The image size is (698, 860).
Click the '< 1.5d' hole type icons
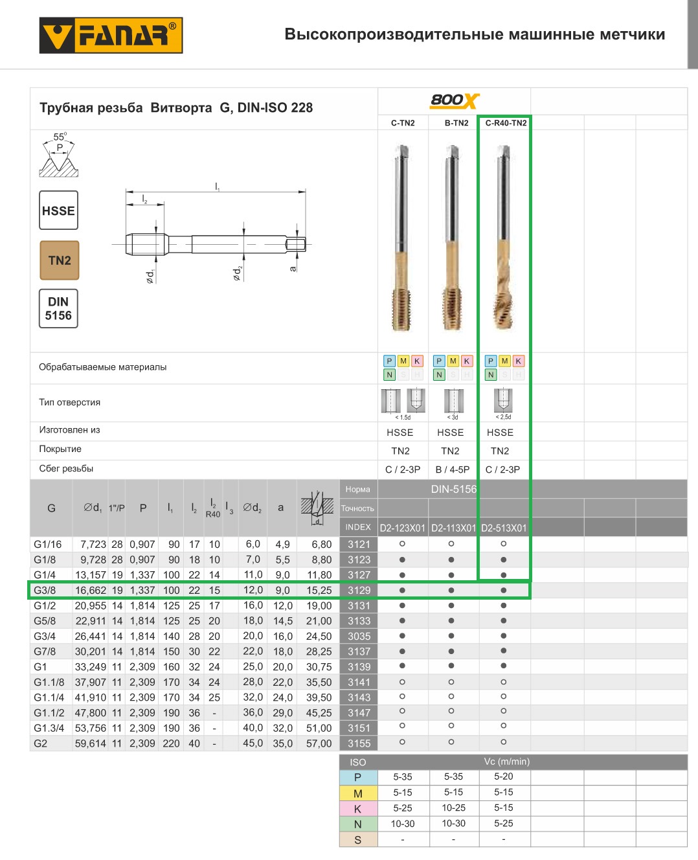tap(403, 404)
